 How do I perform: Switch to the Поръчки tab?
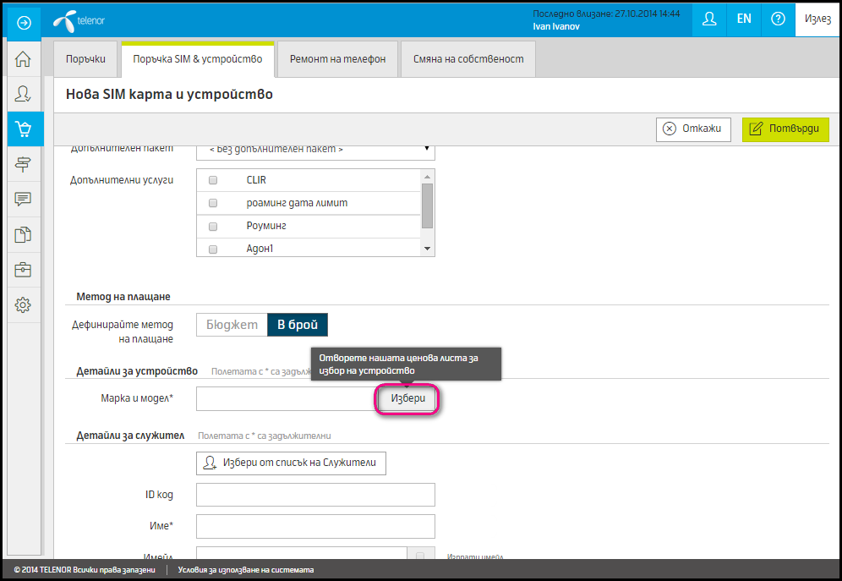pos(85,59)
